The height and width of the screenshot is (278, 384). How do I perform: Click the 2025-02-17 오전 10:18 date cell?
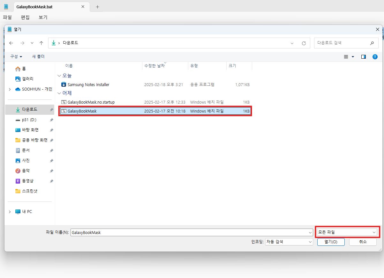pyautogui.click(x=165, y=111)
